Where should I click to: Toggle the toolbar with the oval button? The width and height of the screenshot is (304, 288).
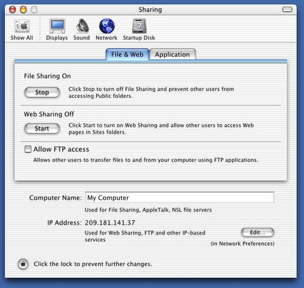coord(287,9)
